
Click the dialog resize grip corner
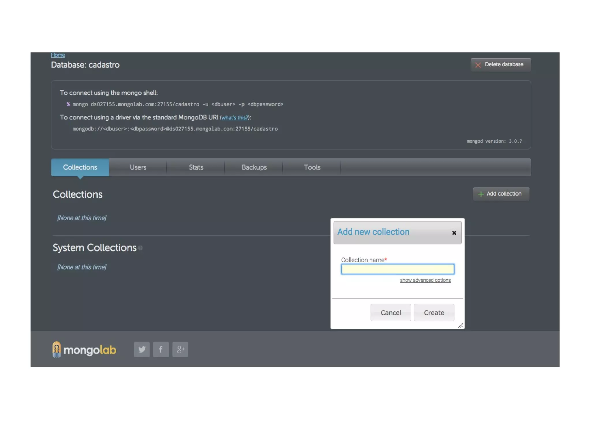click(461, 325)
